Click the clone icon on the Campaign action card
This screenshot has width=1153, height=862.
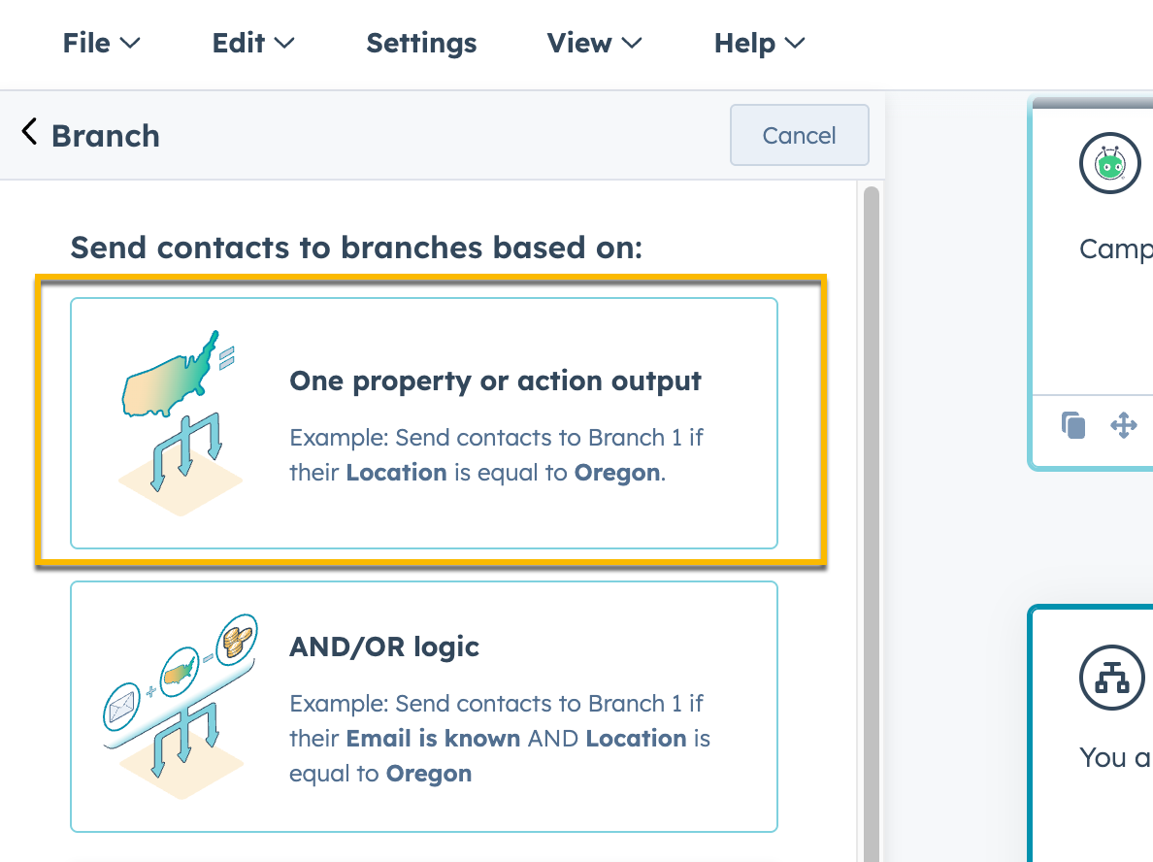tap(1073, 424)
